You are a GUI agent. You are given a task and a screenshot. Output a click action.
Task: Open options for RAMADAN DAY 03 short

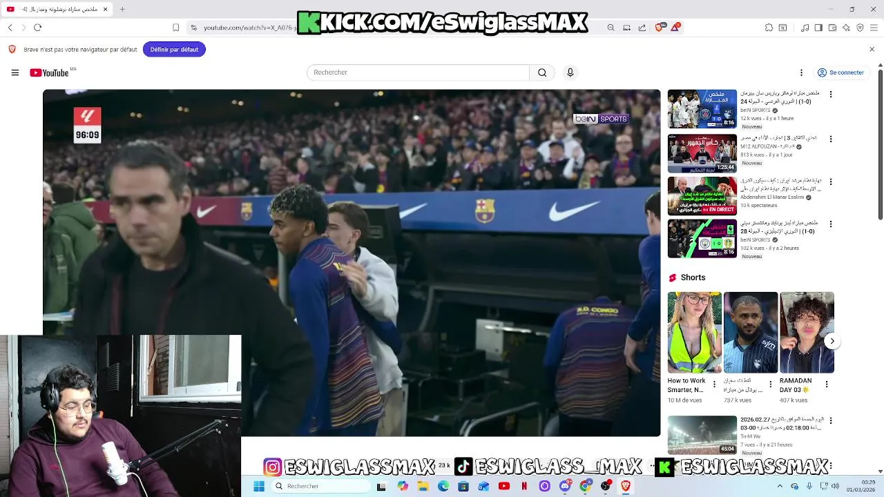pyautogui.click(x=827, y=384)
